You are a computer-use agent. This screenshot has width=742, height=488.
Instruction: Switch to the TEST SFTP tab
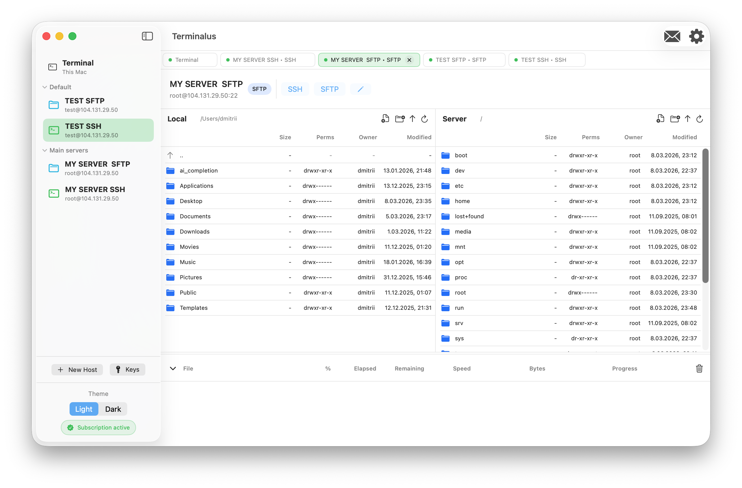pos(463,60)
